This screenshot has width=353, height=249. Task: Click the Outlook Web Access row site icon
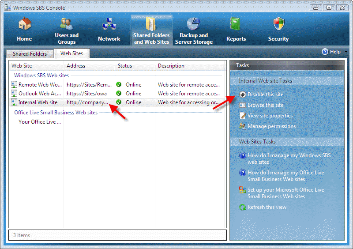pos(14,93)
